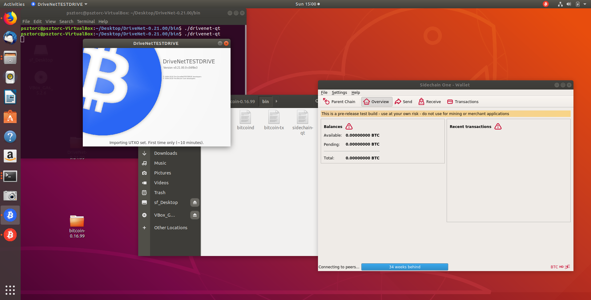Open the Screenshot camera app in dock
591x300 pixels.
[x=10, y=196]
